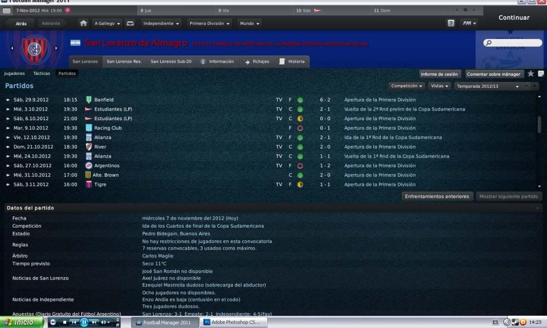This screenshot has height=328, width=547.
Task: Click the matches list scrollbar thumb
Action: [540, 124]
